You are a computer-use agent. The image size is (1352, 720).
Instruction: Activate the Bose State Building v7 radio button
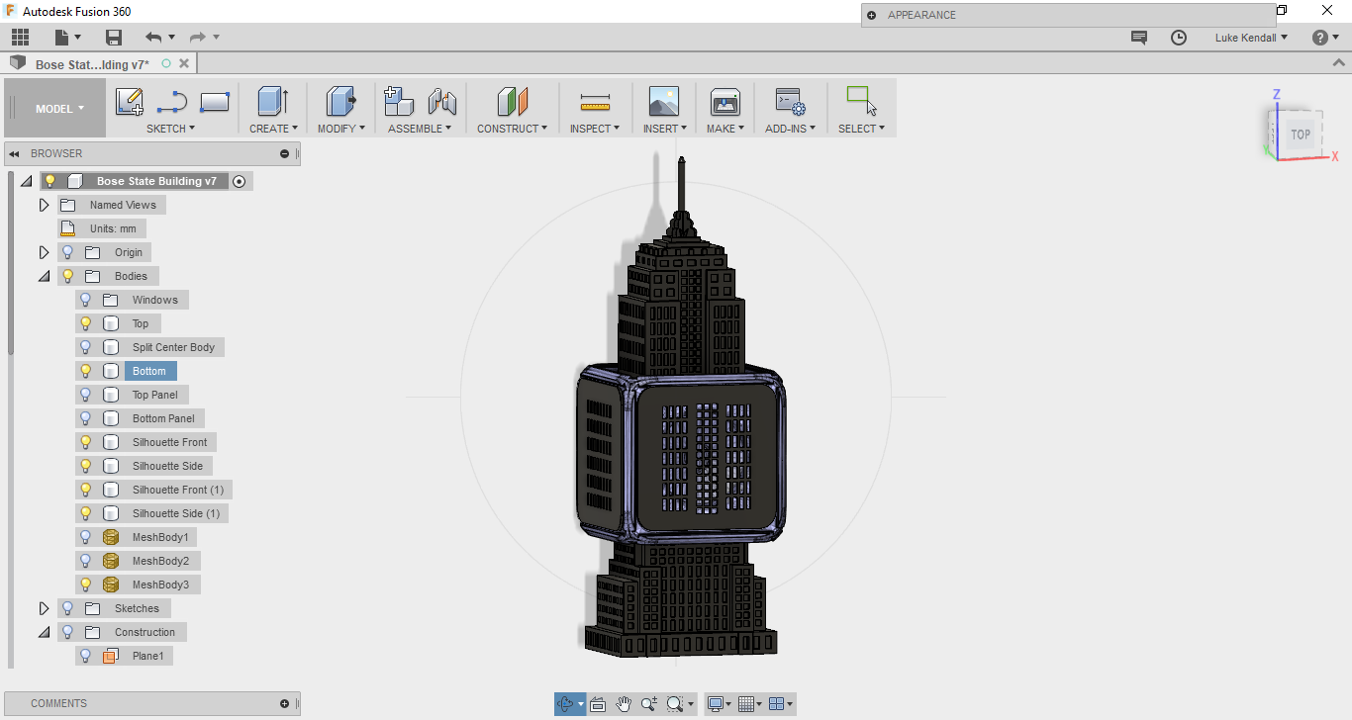[239, 181]
